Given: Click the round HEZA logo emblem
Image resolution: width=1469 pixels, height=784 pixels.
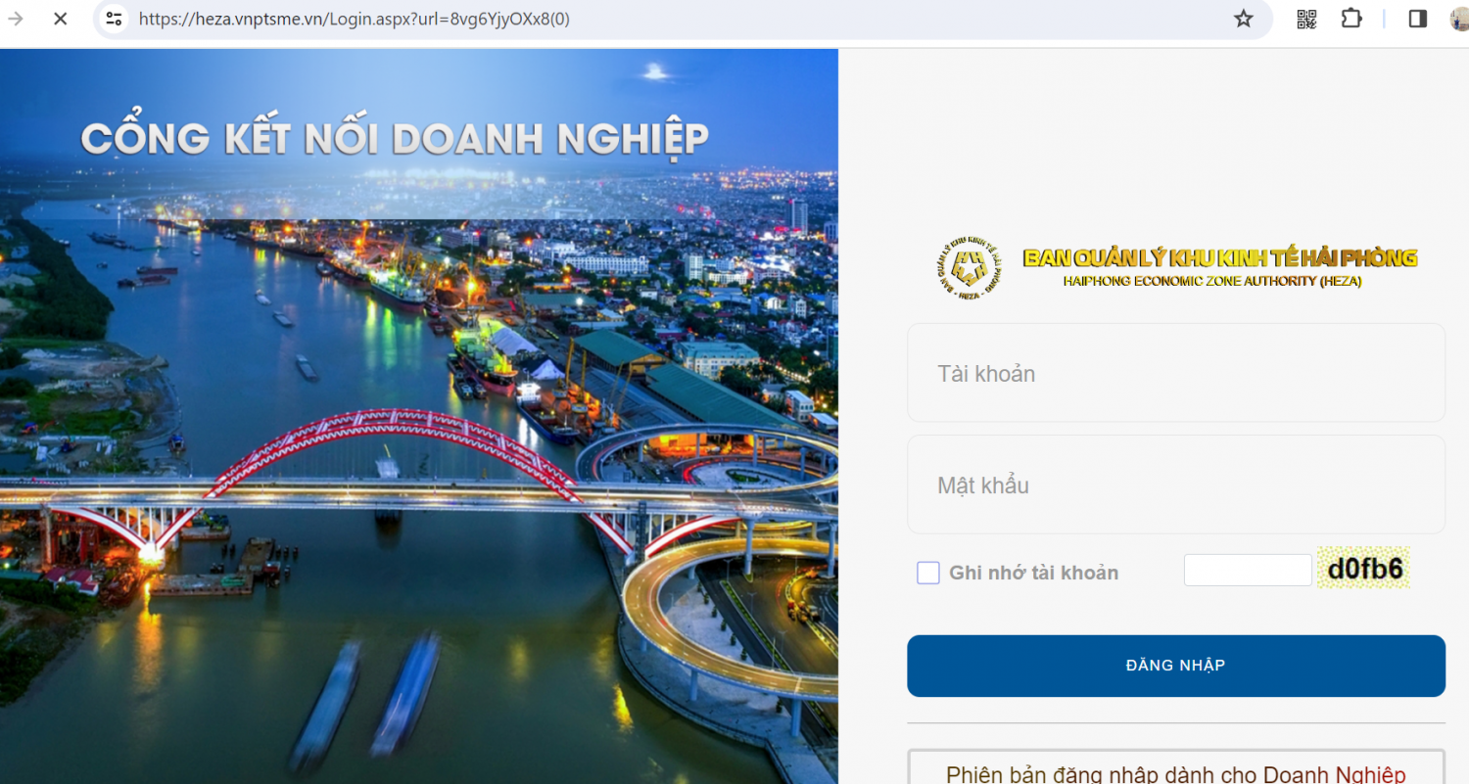Looking at the screenshot, I should (969, 268).
